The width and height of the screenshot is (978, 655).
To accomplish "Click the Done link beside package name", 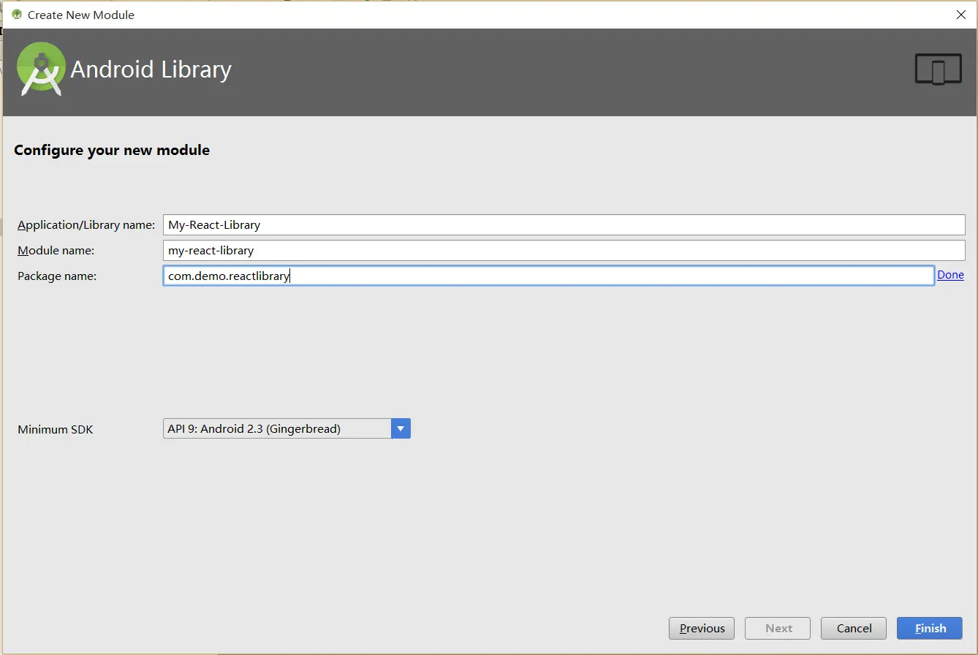I will coord(950,275).
